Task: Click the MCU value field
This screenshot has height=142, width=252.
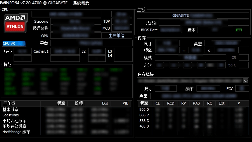Action: (x=122, y=28)
